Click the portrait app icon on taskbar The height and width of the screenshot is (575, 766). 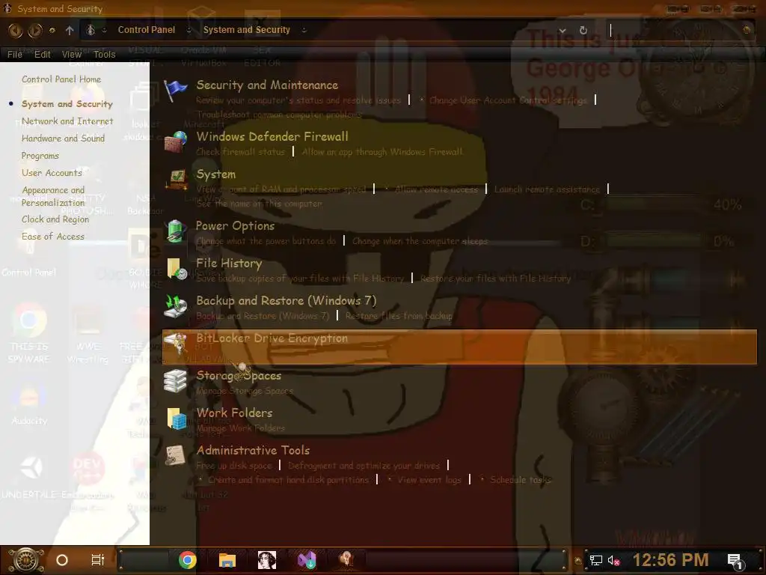(x=267, y=560)
